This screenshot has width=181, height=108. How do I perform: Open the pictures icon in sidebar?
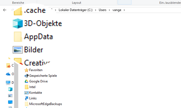tap(10, 96)
